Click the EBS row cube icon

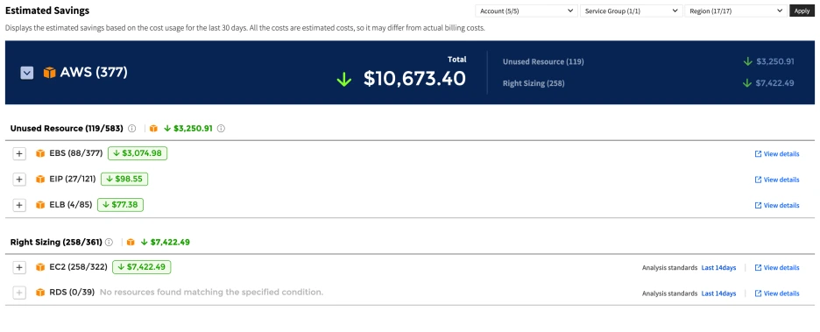[x=40, y=153]
